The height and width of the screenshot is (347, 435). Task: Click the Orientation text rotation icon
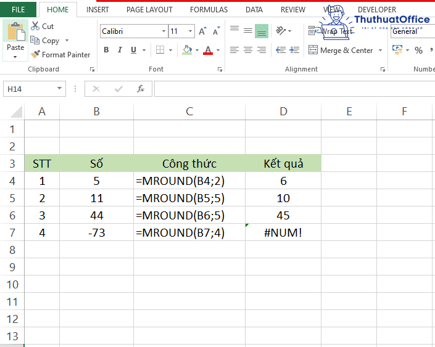coord(281,30)
